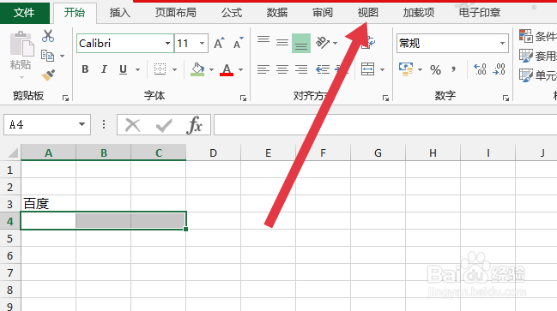557x311 pixels.
Task: Open the font size dropdown
Action: (x=202, y=43)
